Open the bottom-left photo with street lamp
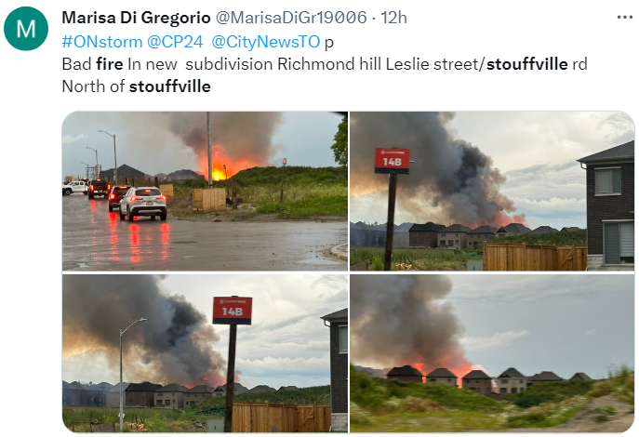The height and width of the screenshot is (437, 639). (205, 353)
